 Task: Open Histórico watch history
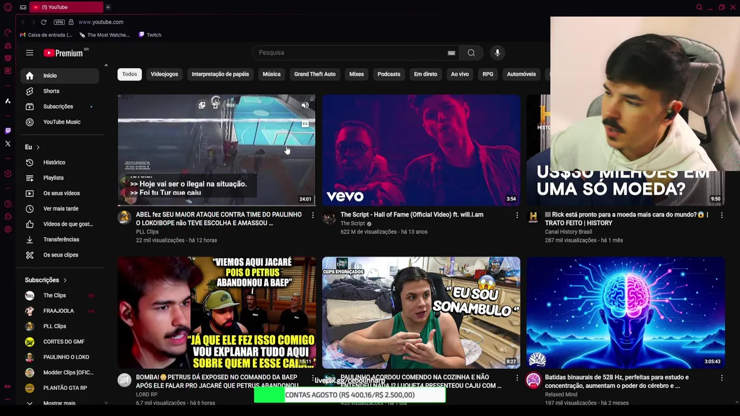pyautogui.click(x=60, y=162)
